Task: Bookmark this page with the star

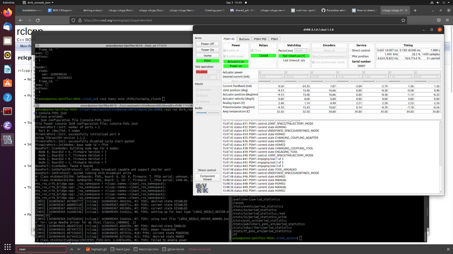Action: coord(403,20)
